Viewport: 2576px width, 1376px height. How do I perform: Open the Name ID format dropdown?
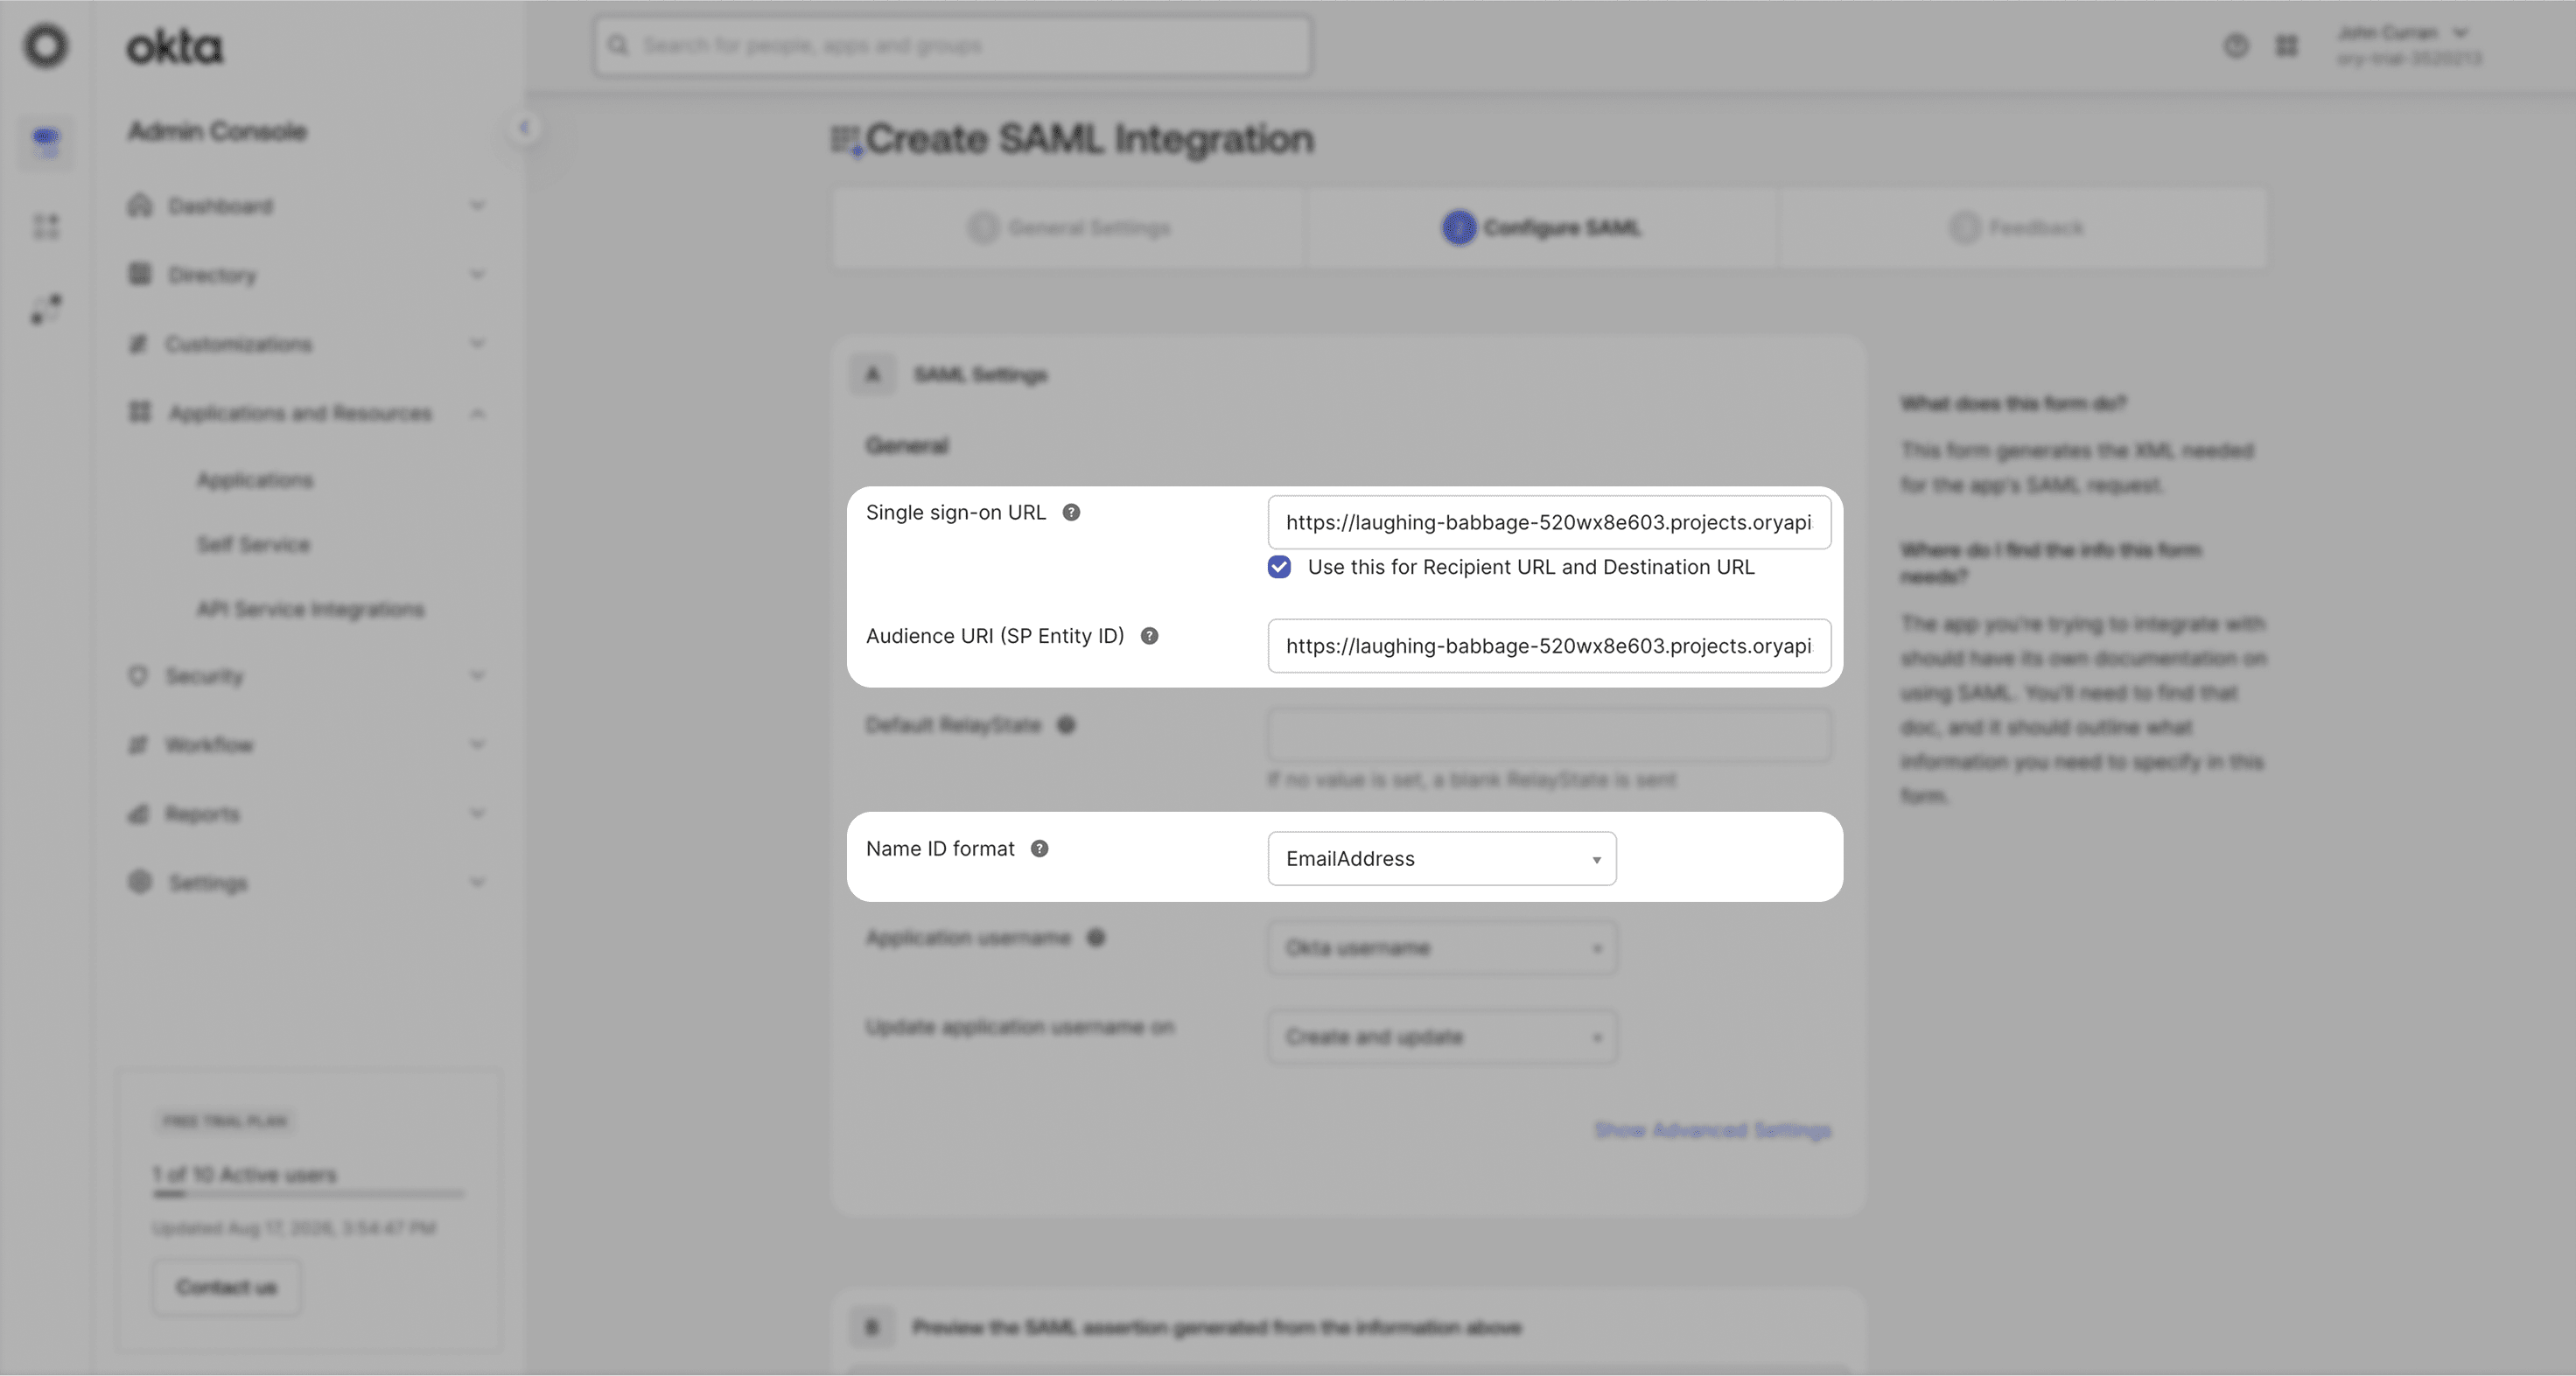click(1442, 859)
